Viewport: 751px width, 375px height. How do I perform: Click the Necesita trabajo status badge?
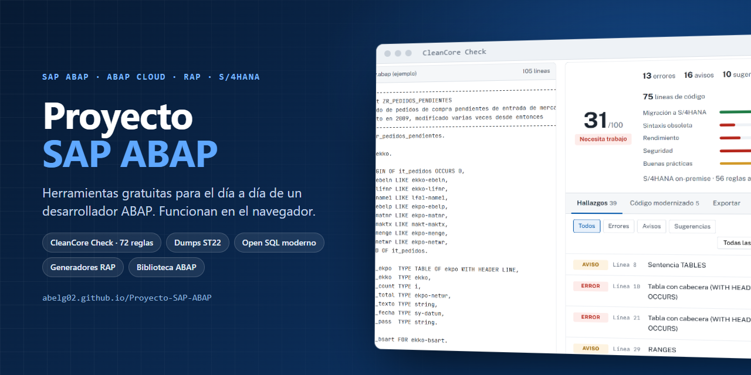[603, 139]
